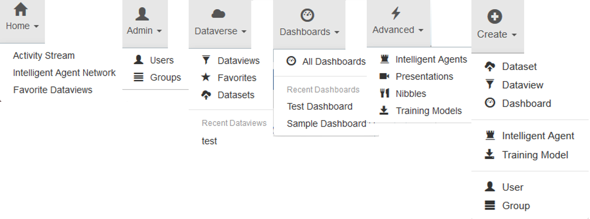The width and height of the screenshot is (590, 219).
Task: Choose Intelligent Agent Network menu entry
Action: click(x=64, y=73)
